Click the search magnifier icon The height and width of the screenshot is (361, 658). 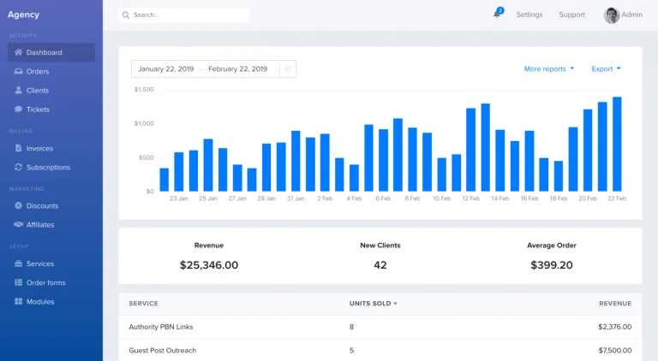pyautogui.click(x=125, y=15)
